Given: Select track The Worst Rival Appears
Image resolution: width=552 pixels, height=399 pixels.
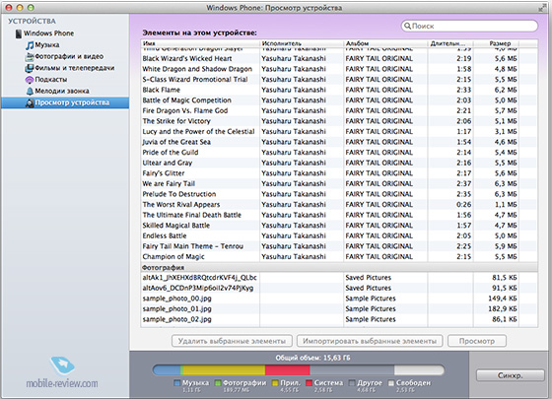Looking at the screenshot, I should [x=339, y=205].
